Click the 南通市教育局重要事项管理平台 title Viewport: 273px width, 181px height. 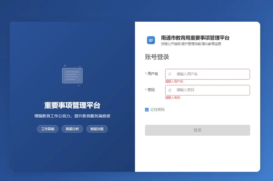[x=195, y=38]
